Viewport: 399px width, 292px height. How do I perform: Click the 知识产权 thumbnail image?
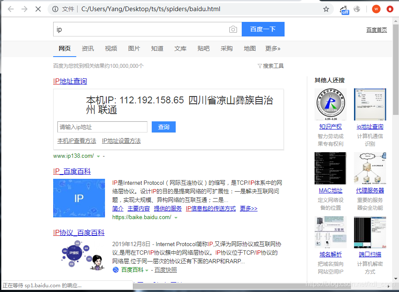pos(330,104)
